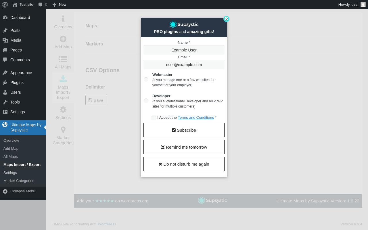Open the Test site home icon
Viewport: 368px width, 230px height.
pos(15,5)
